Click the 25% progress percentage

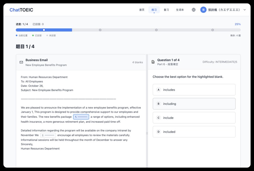point(238,24)
